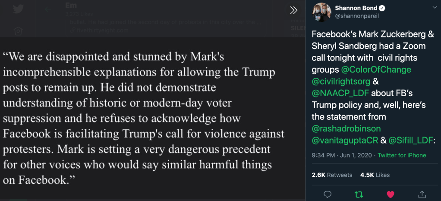Click the reply speech bubble icon
The width and height of the screenshot is (441, 201).
click(x=327, y=194)
